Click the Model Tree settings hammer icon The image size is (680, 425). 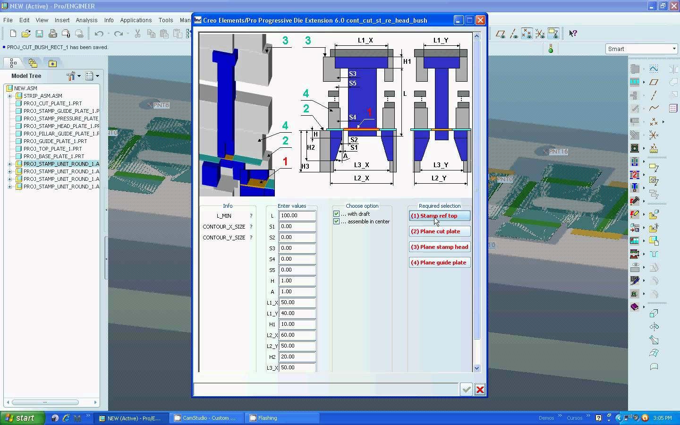pyautogui.click(x=71, y=76)
